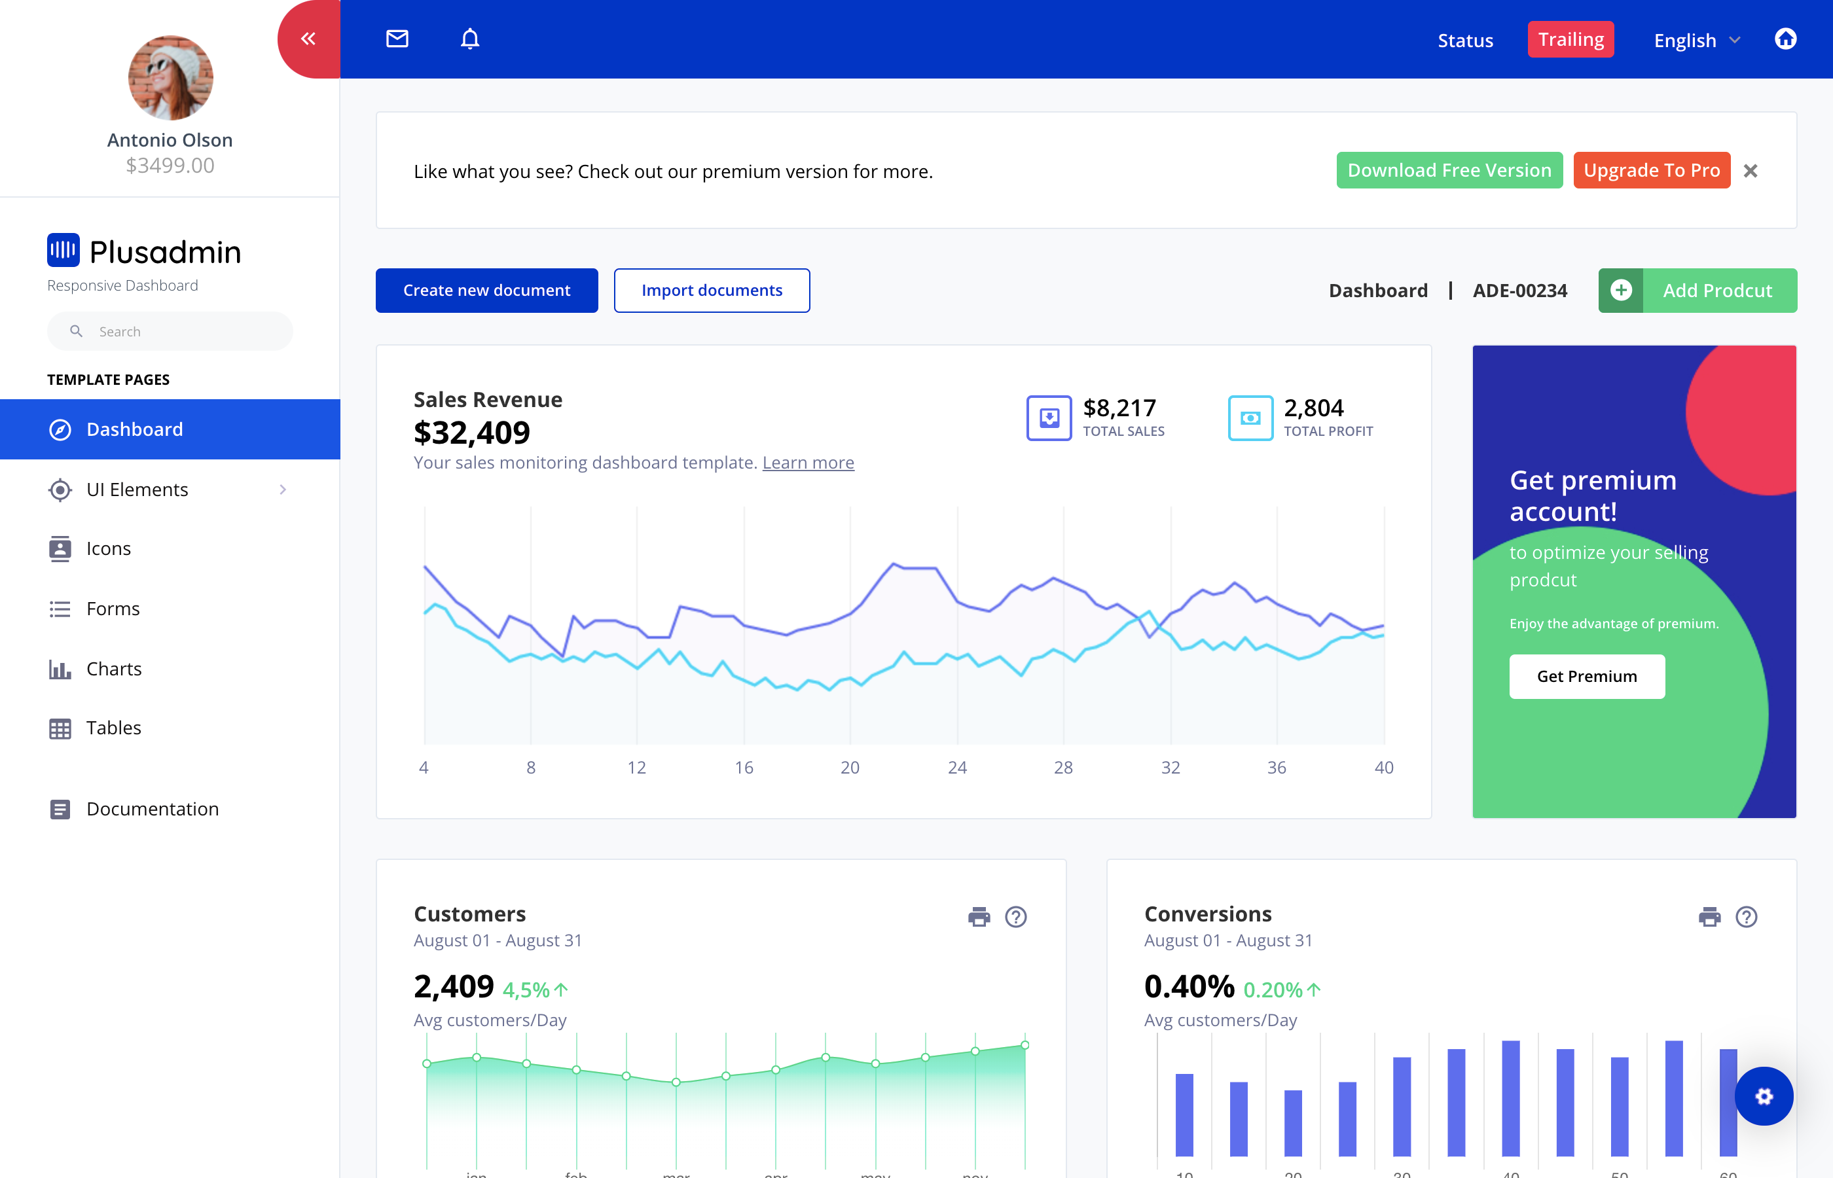Click the Documentation page icon
Viewport: 1833px width, 1178px height.
click(x=60, y=810)
